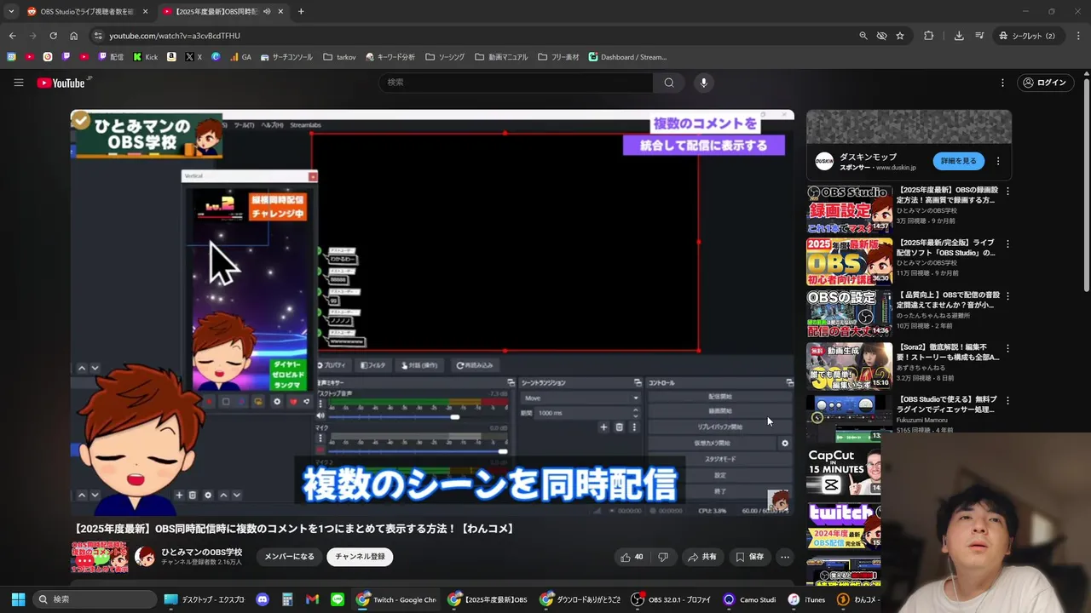1091x613 pixels.
Task: Open menu for OBS録画設定方法 recommended video
Action: pyautogui.click(x=1007, y=192)
